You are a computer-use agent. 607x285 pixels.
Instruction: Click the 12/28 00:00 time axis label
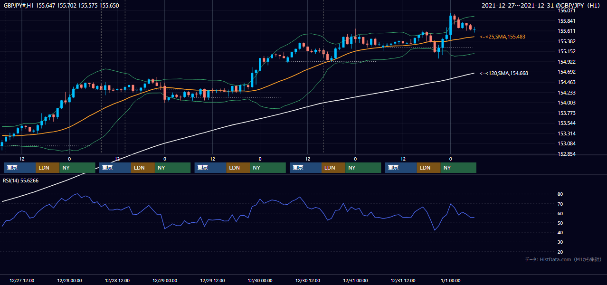point(69,281)
